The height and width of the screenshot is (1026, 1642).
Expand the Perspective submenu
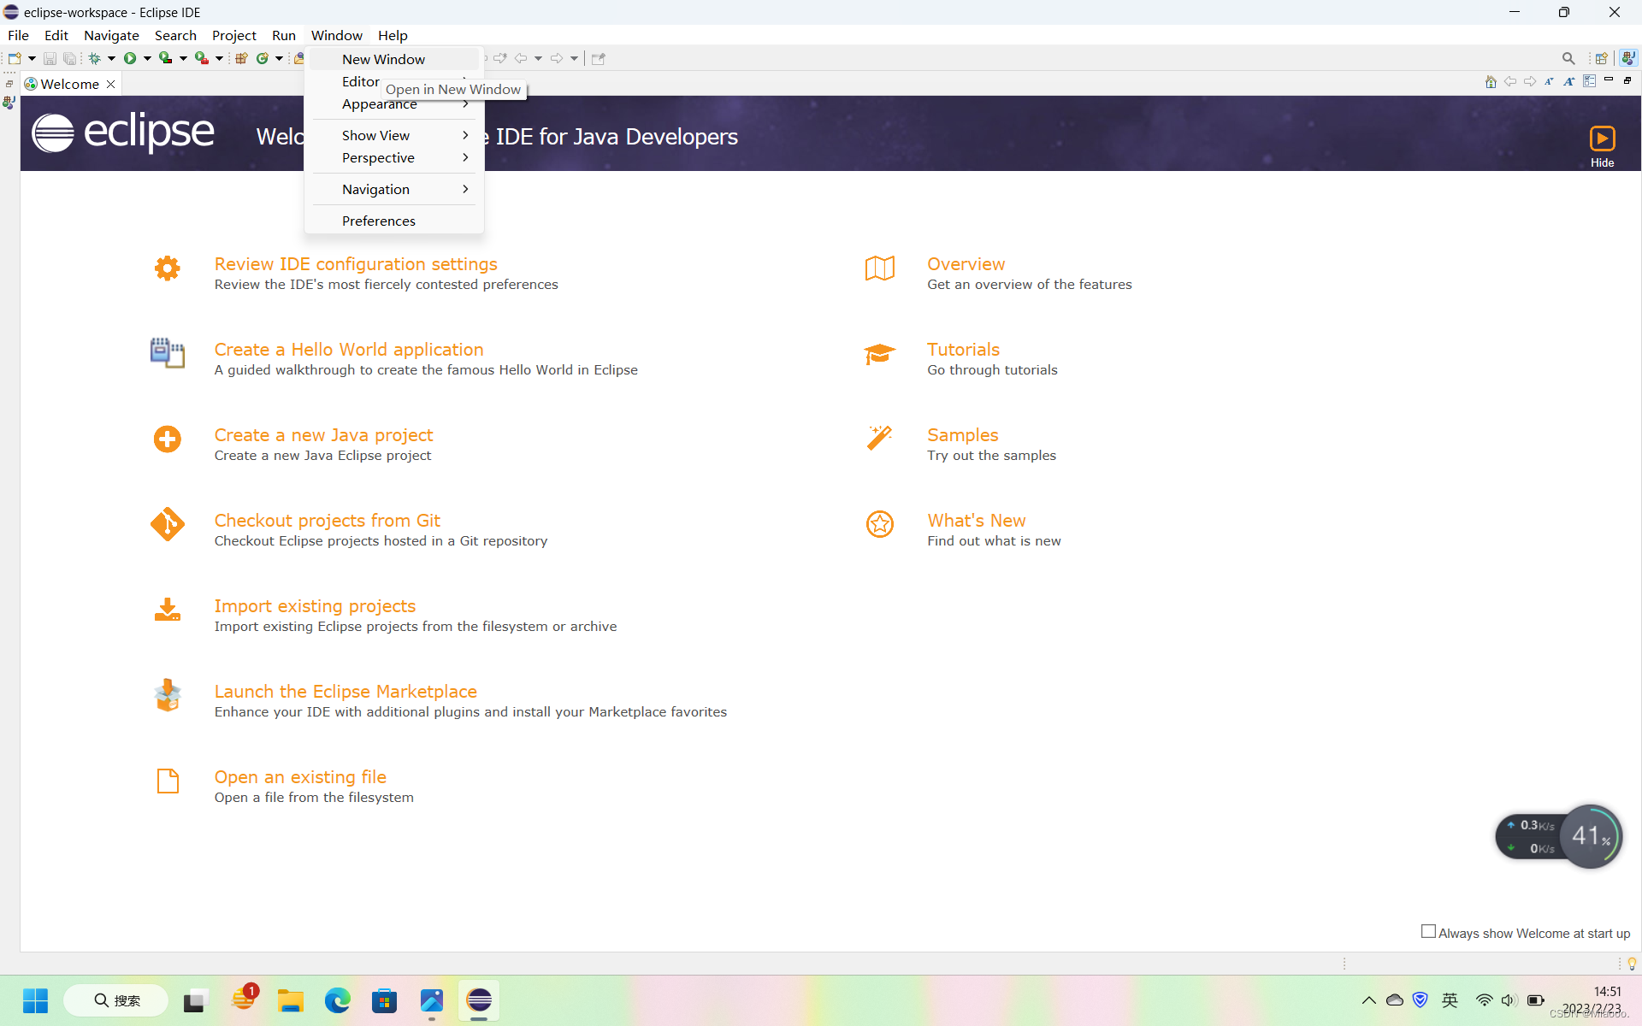tap(394, 158)
